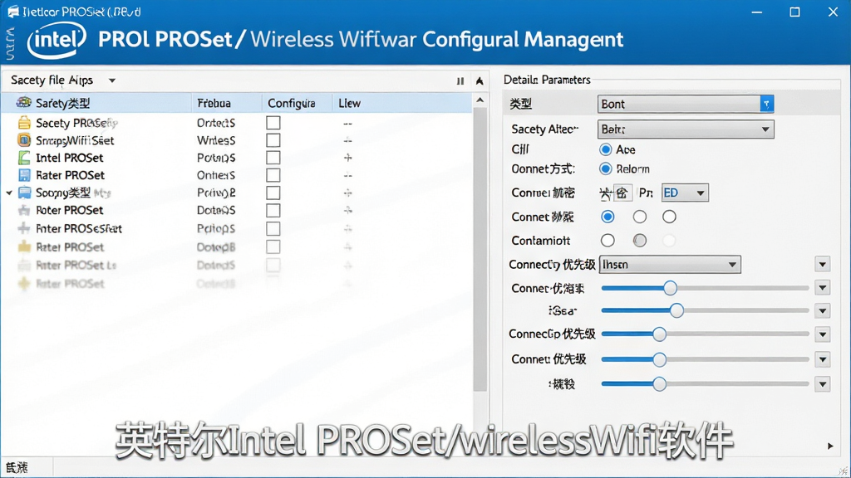Viewport: 851px width, 478px height.
Task: Click the small icon button beside Connet 就密
Action: [x=622, y=193]
